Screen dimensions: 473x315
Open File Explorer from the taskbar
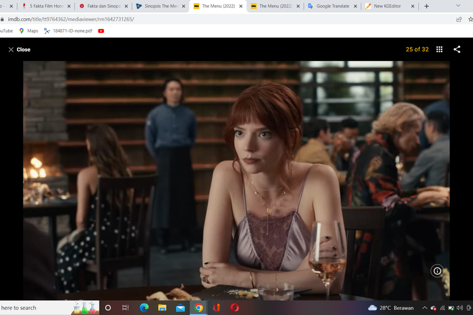162,307
